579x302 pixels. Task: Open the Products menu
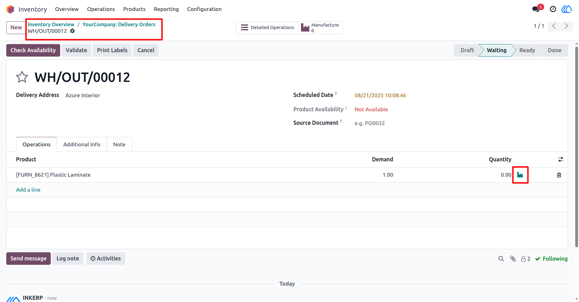click(x=134, y=9)
